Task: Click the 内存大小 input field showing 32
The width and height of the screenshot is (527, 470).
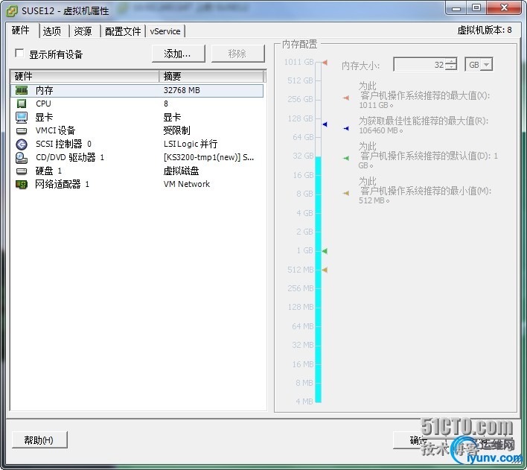Action: coord(420,64)
